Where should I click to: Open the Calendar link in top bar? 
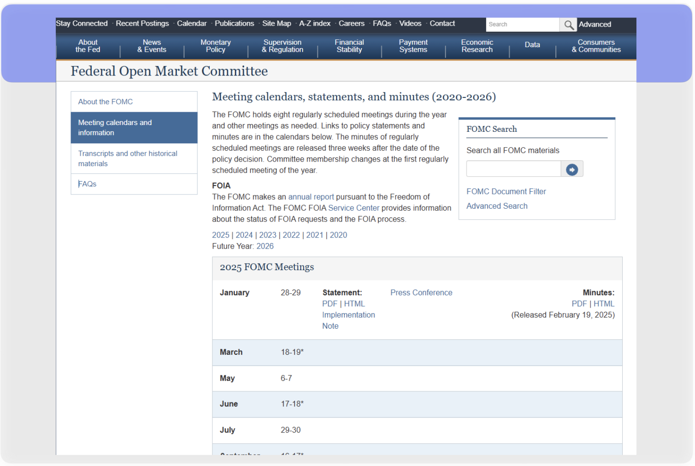[x=192, y=23]
